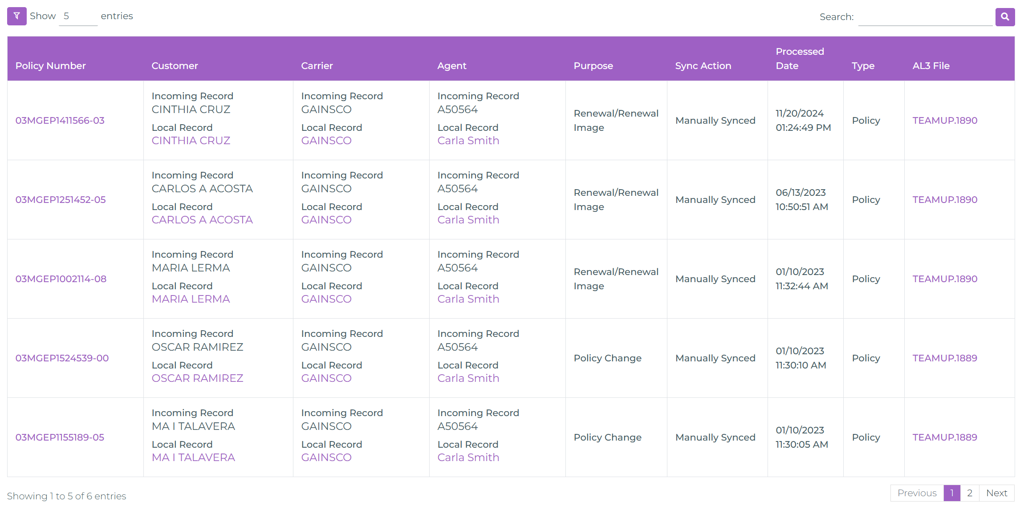Screen dimensions: 1024x510
Task: Click the Previous pagination button
Action: coord(917,493)
